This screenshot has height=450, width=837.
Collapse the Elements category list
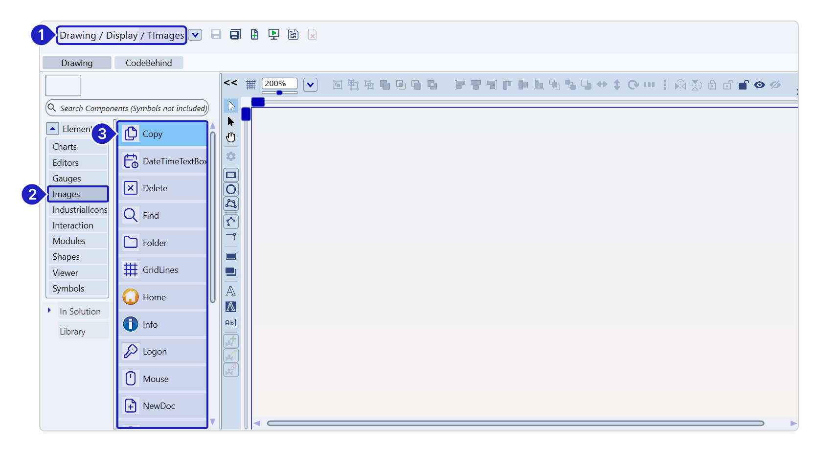click(x=53, y=129)
